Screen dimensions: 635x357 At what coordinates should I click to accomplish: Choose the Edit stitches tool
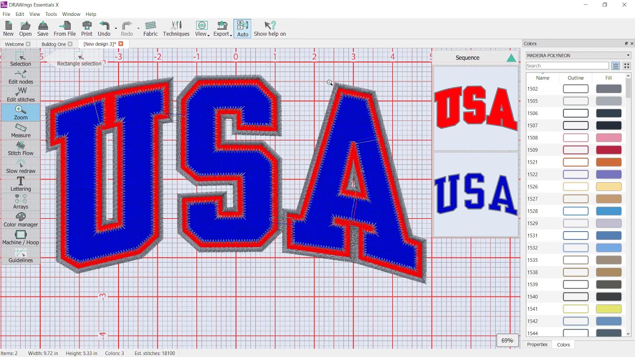point(20,94)
